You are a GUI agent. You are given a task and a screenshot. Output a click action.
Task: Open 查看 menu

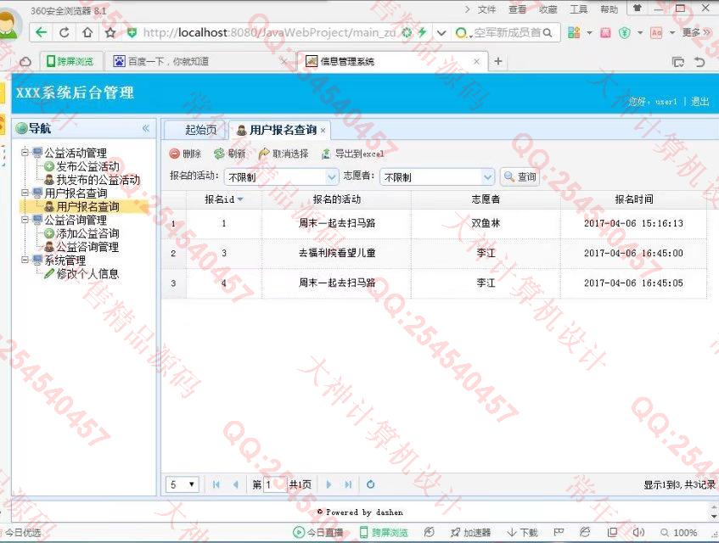click(517, 9)
